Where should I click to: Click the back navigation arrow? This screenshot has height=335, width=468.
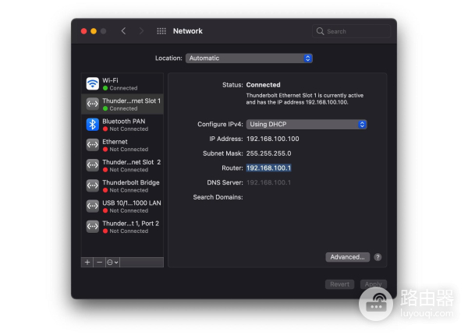click(123, 31)
